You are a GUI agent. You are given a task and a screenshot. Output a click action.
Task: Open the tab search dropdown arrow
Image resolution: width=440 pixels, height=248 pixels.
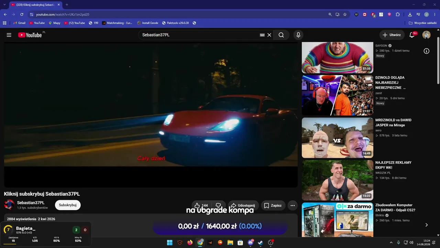(4, 5)
